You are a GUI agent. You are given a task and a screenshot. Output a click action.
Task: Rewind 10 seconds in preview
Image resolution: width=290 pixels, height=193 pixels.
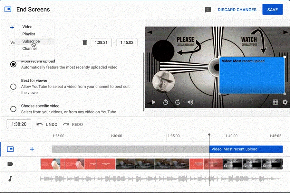[x=166, y=102]
